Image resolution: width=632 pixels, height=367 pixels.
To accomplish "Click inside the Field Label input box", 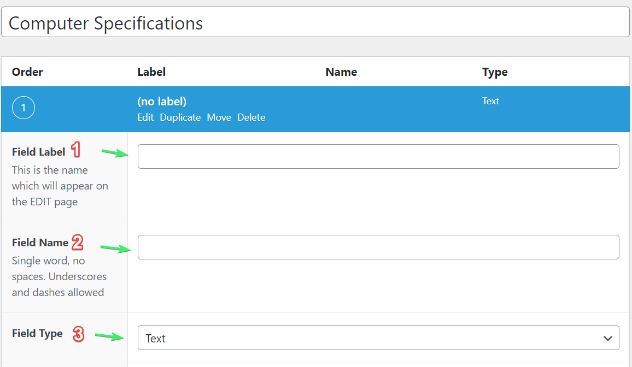I will [x=378, y=156].
